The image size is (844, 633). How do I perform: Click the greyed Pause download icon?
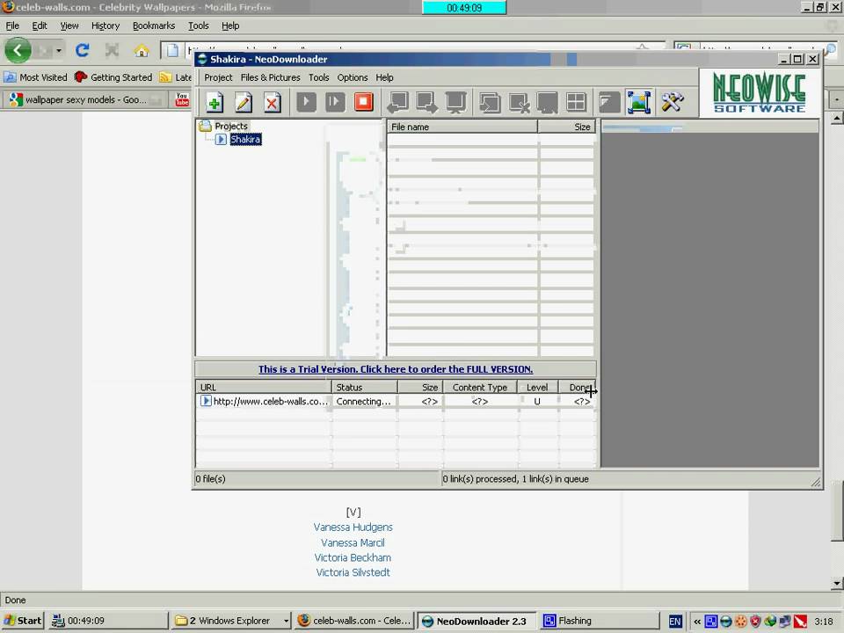335,102
